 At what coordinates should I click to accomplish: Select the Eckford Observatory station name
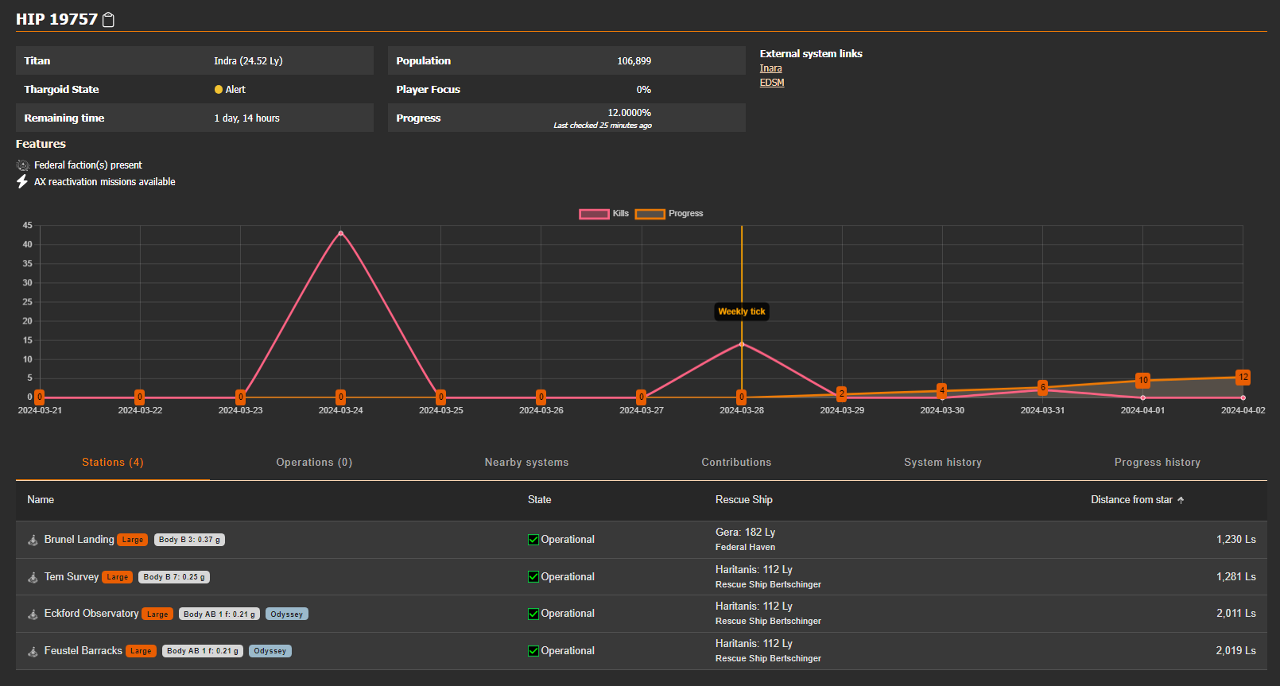(91, 614)
